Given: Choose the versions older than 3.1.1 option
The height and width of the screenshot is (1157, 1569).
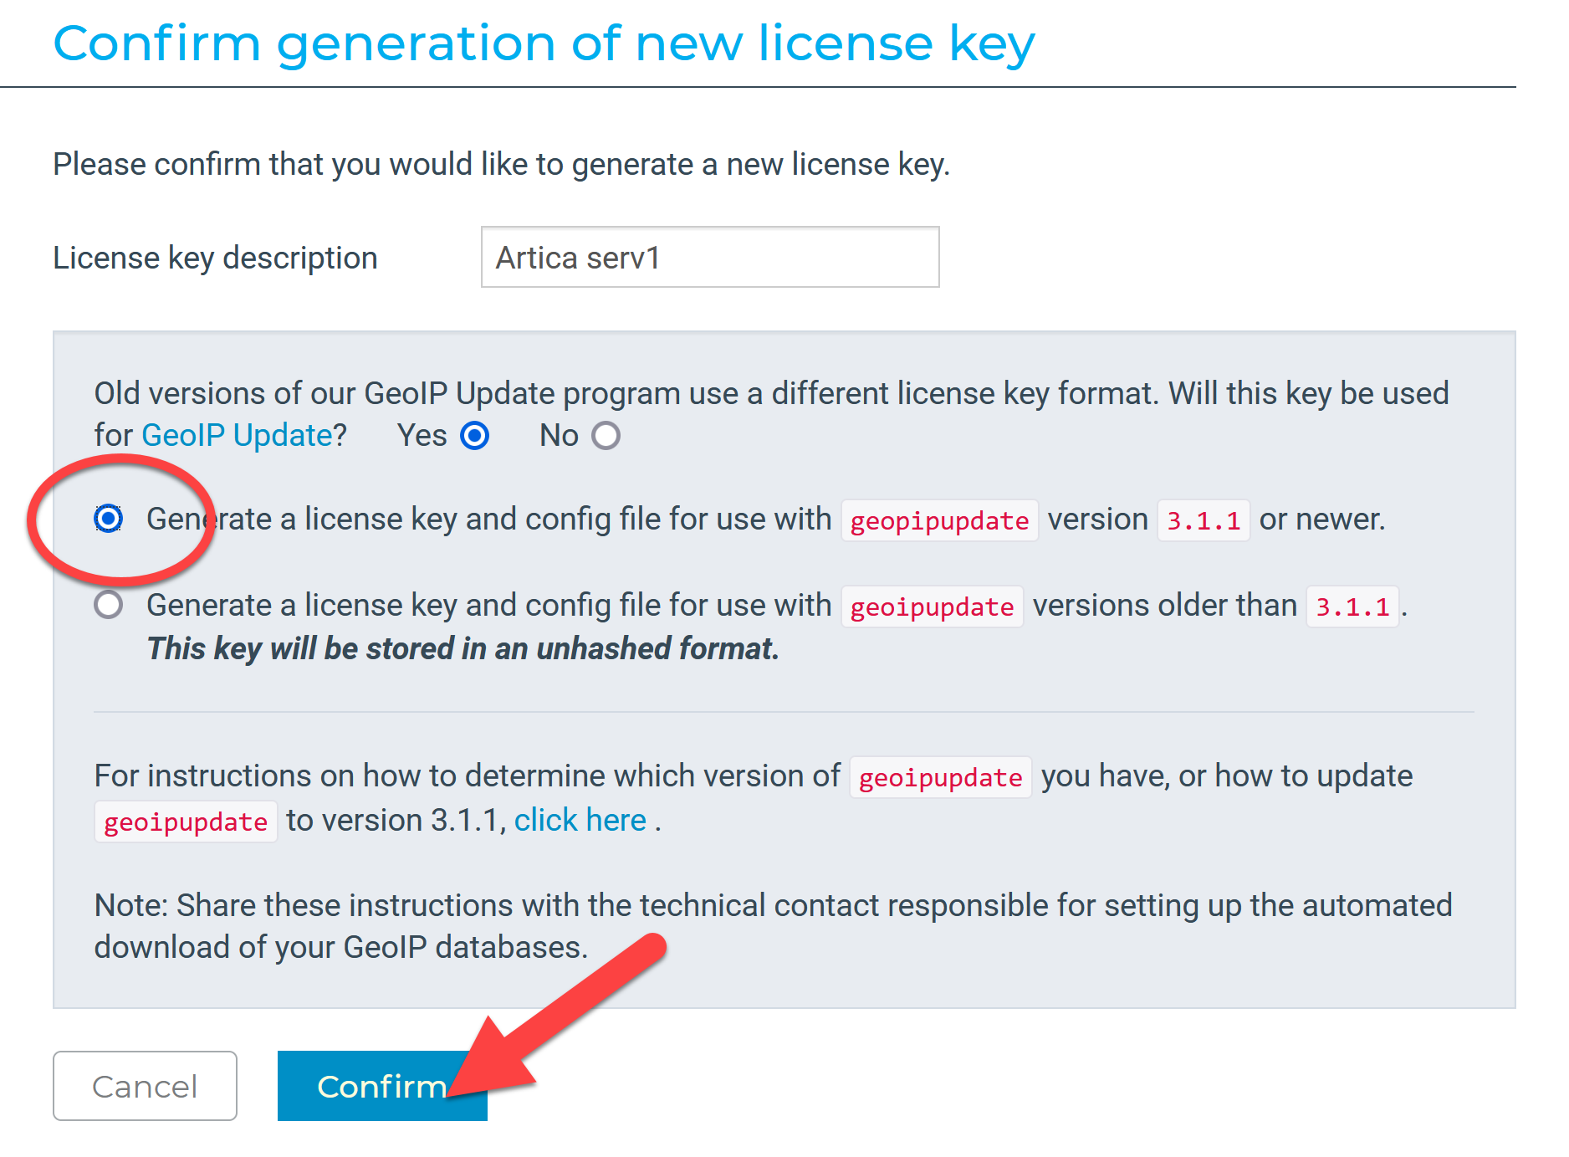Looking at the screenshot, I should coord(108,605).
